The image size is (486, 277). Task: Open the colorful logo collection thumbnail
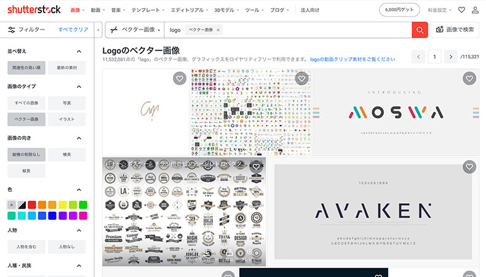(x=251, y=112)
